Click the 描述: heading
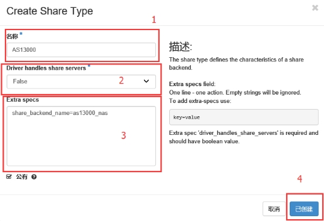This screenshot has height=221, width=324. click(181, 46)
